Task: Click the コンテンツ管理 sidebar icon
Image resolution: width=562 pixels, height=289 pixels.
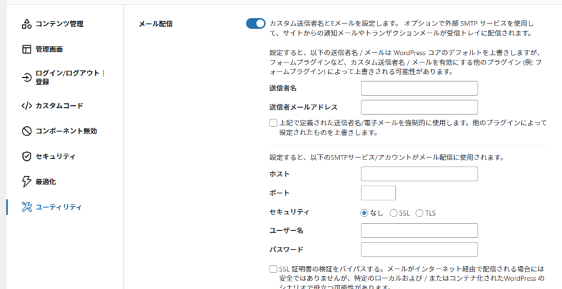Action: 26,24
